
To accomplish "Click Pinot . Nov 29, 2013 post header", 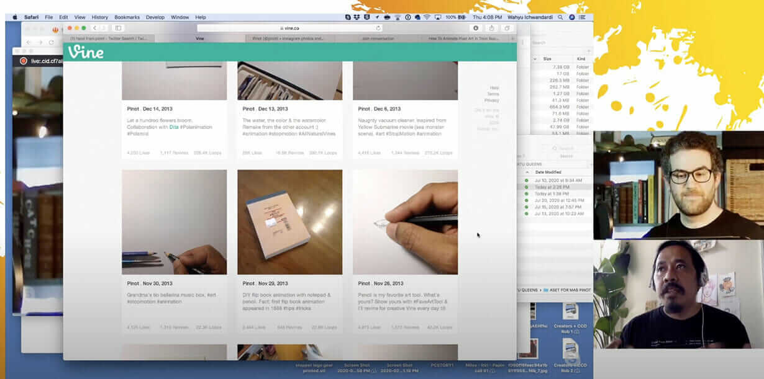I will (x=266, y=283).
